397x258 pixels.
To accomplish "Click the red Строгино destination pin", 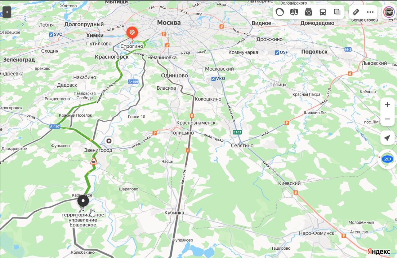I will (x=132, y=32).
